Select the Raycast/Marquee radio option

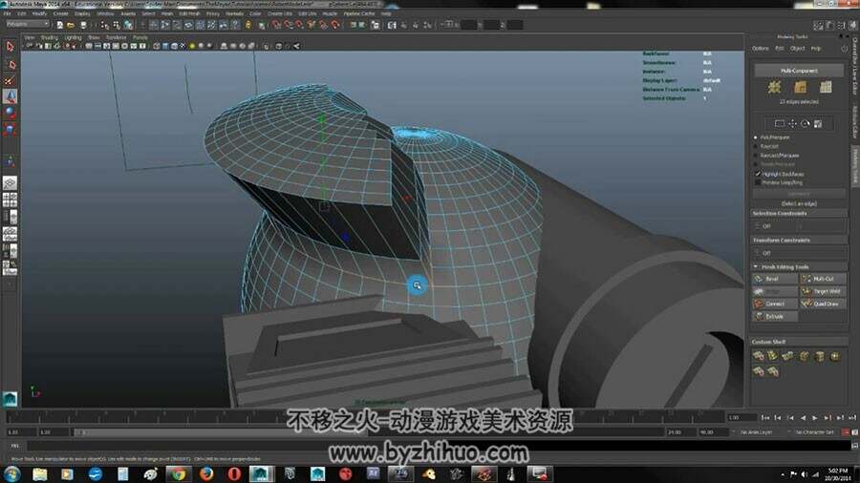[756, 156]
